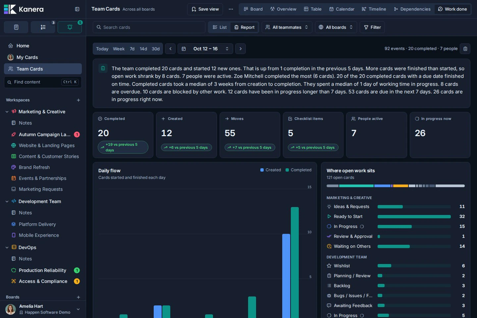Open the notifications bell with badge 5
This screenshot has width=477, height=318.
tap(70, 27)
